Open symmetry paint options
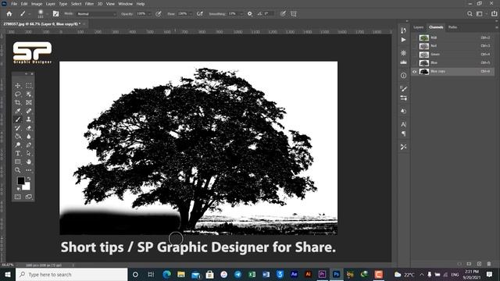The height and width of the screenshot is (281, 500). point(294,14)
